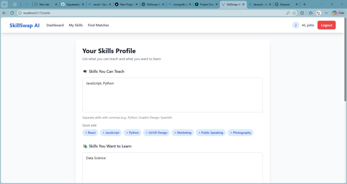Open the My Skills nav link
The image size is (347, 184).
point(76,25)
